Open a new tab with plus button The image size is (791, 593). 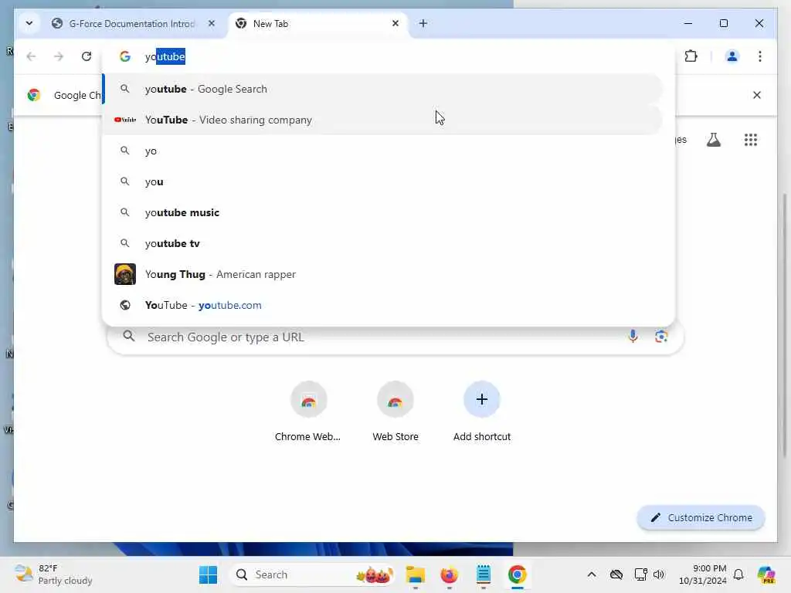click(x=423, y=23)
